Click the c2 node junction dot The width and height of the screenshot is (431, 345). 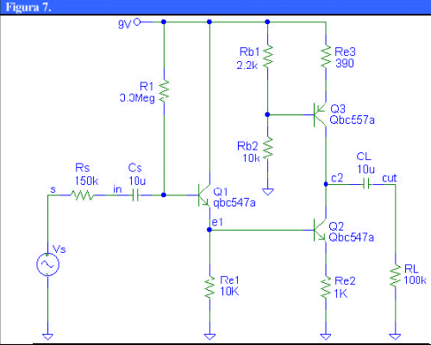tap(326, 184)
